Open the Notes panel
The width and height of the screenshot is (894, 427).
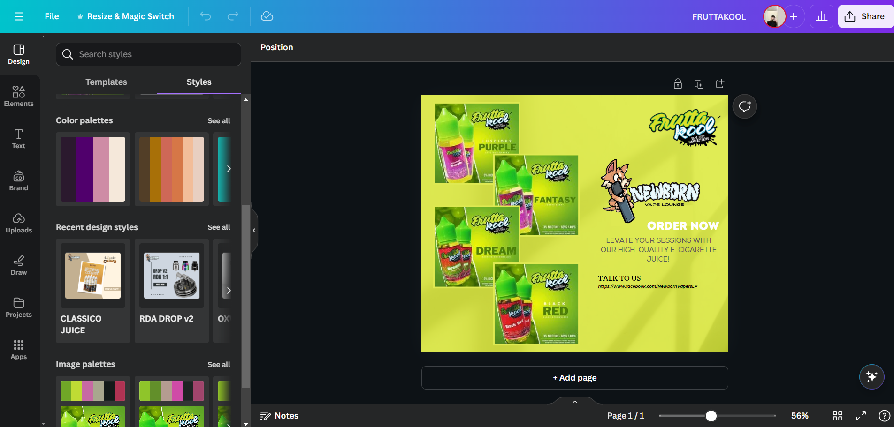point(279,416)
